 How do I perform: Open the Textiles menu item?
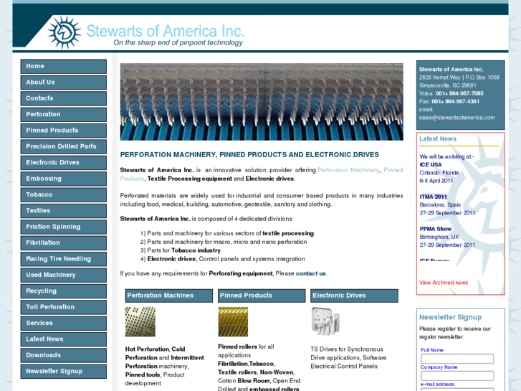pyautogui.click(x=64, y=211)
